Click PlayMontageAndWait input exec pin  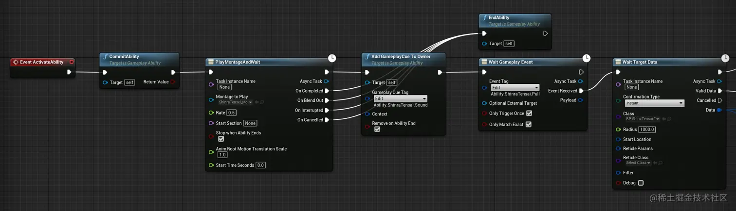(211, 72)
